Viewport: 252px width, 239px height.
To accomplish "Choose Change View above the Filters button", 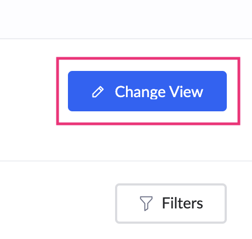I will pos(147,91).
